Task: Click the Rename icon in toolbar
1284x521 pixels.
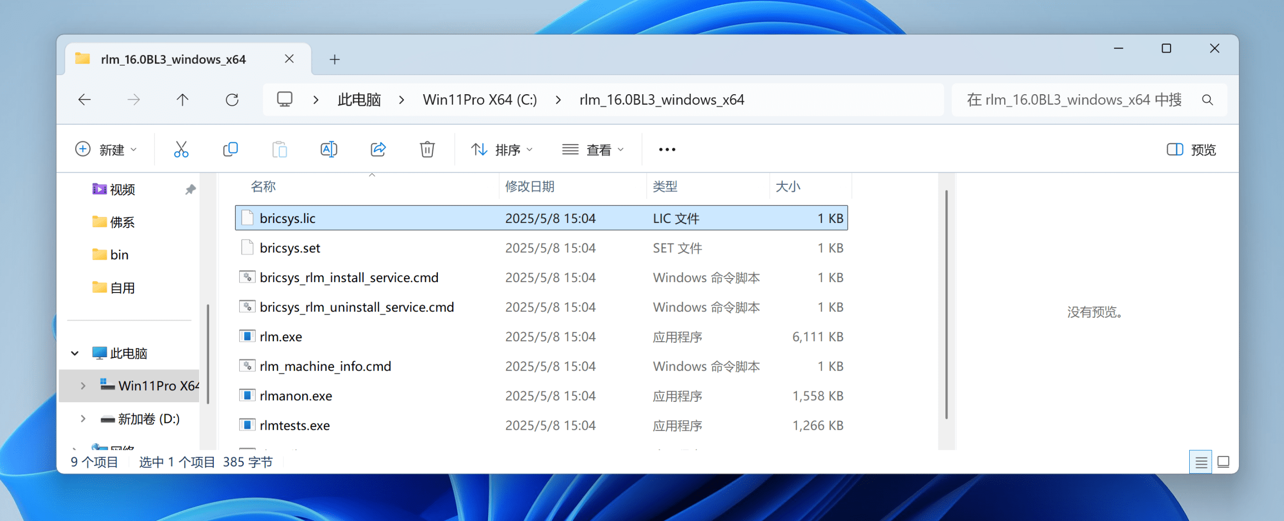Action: [329, 149]
